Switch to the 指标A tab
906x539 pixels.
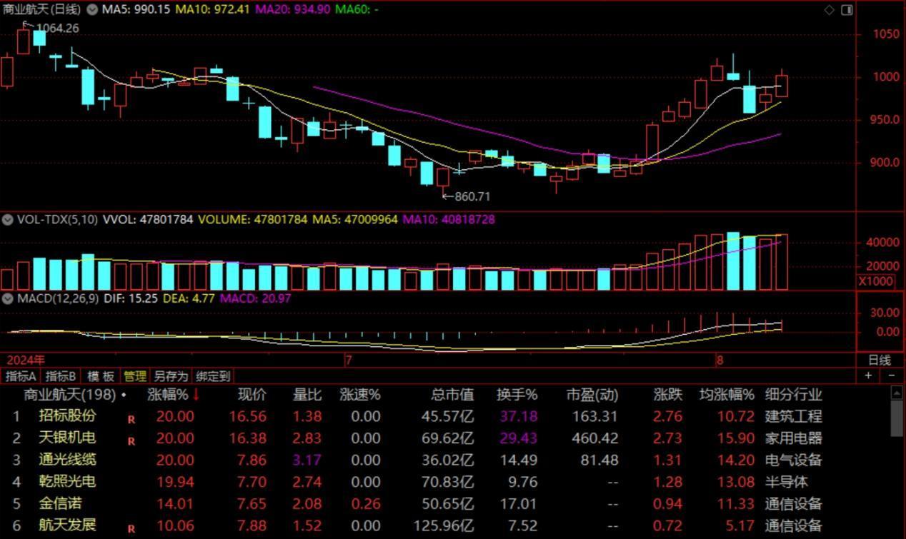click(21, 376)
